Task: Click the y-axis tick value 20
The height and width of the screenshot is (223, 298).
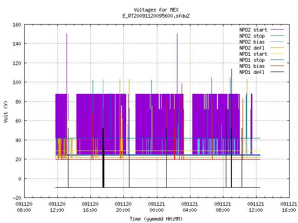Action: point(18,159)
